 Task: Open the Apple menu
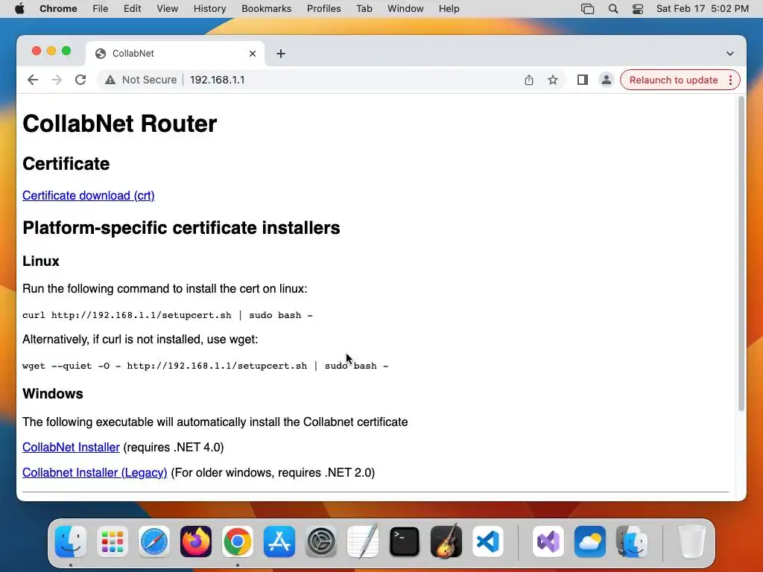tap(19, 9)
